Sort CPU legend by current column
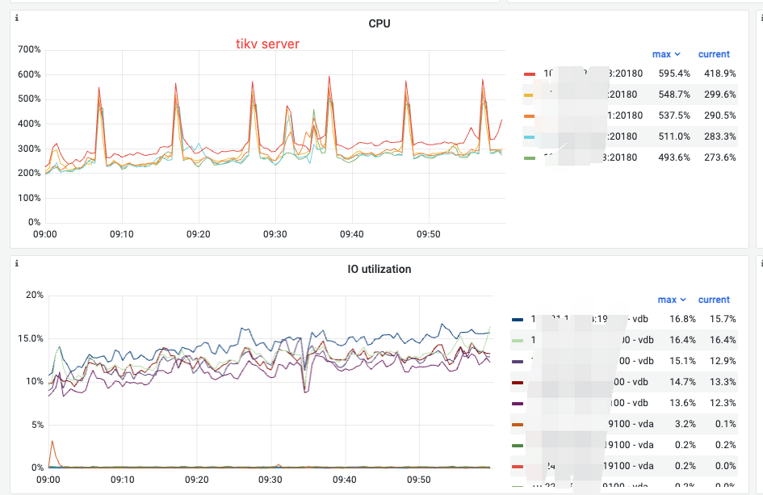The height and width of the screenshot is (495, 763). 714,54
